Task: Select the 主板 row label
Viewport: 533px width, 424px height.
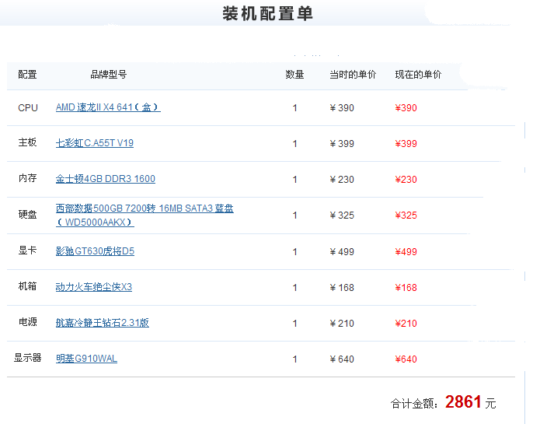Action: 27,142
